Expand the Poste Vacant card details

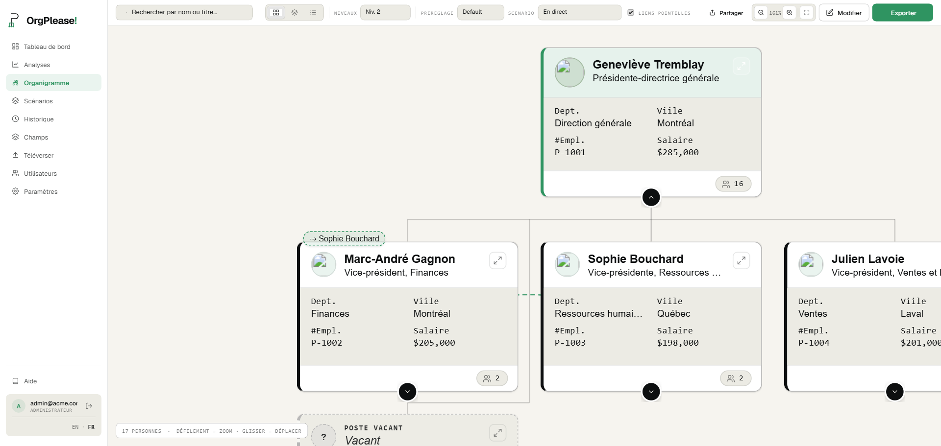pyautogui.click(x=497, y=433)
